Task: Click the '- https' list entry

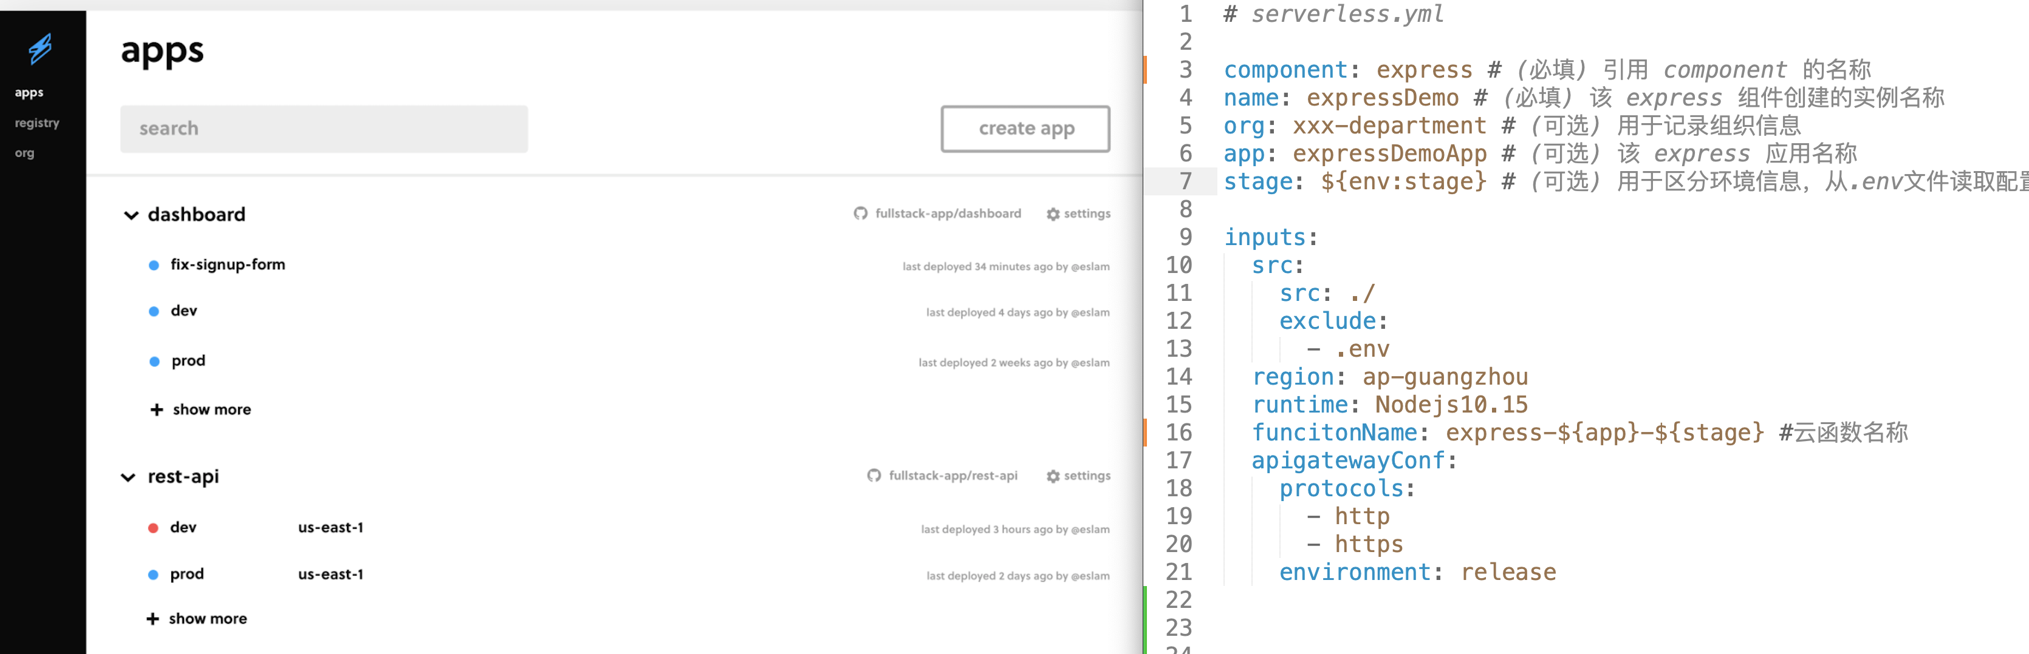Action: [x=1355, y=544]
